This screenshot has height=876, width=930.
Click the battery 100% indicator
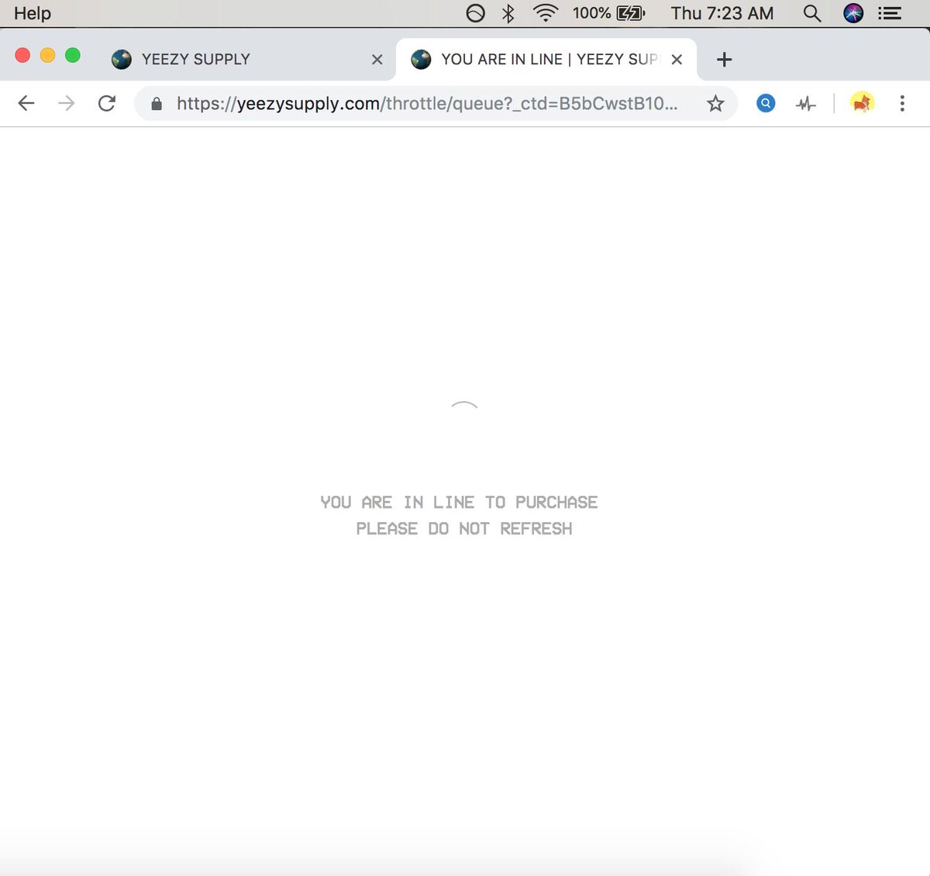click(608, 13)
